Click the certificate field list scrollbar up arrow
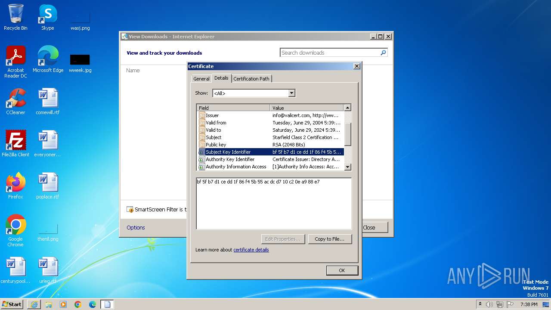The image size is (551, 310). [348, 108]
